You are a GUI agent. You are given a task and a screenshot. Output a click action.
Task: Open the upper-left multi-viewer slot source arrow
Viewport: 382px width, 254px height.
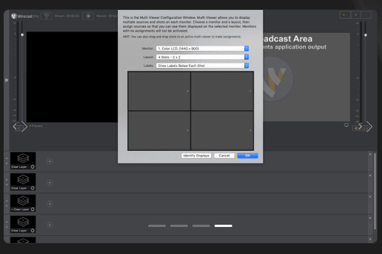(187, 91)
